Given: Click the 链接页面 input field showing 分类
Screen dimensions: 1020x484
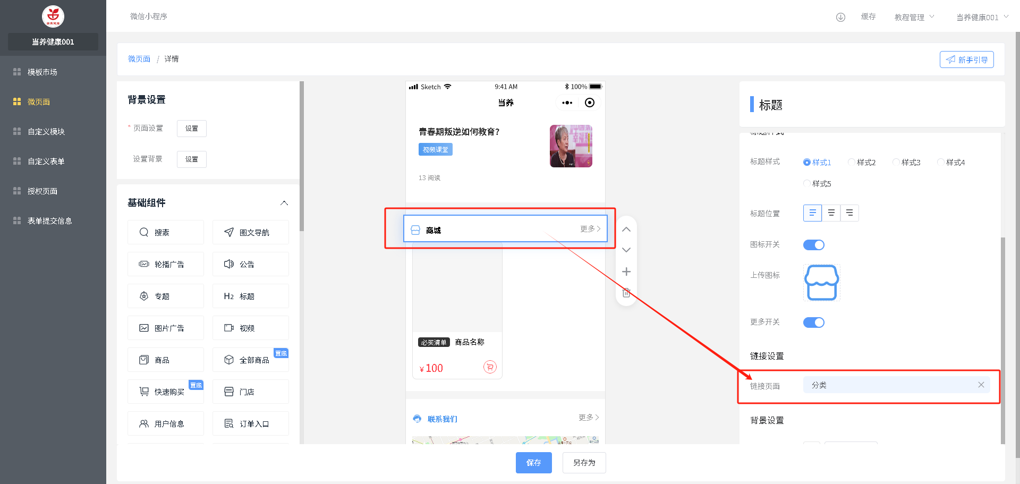Looking at the screenshot, I should coord(887,385).
